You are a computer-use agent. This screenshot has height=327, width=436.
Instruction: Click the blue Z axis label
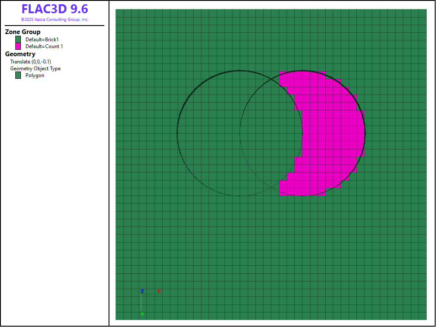(142, 291)
